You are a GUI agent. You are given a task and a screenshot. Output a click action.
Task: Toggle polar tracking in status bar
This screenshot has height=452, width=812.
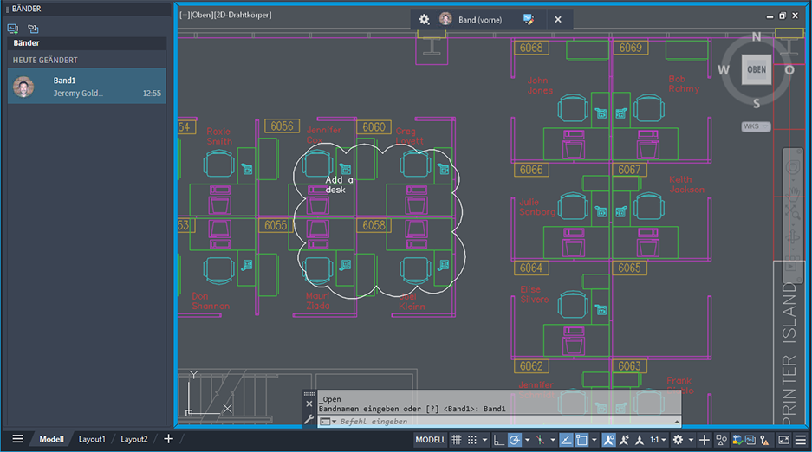(515, 440)
